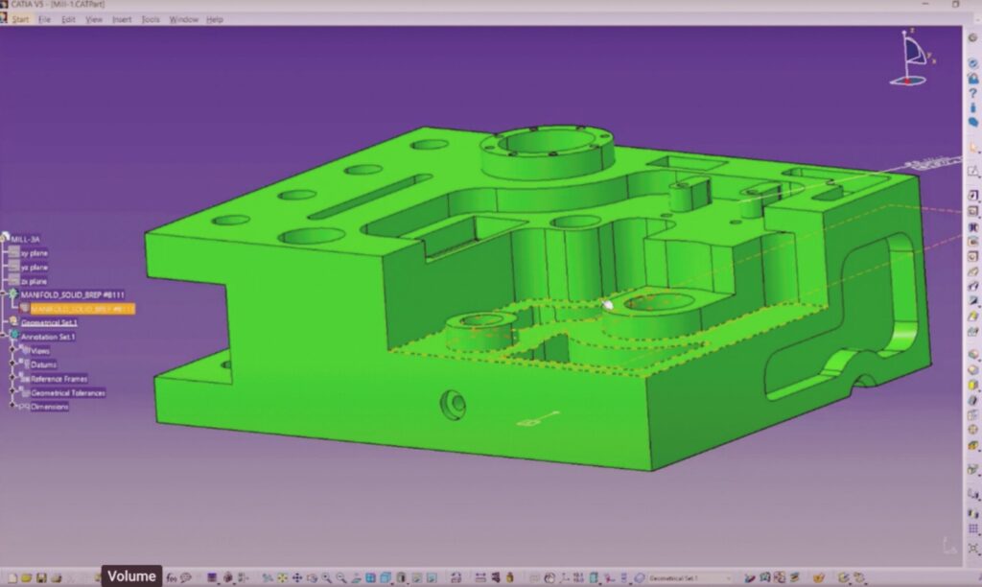Click the Zoom In magnifier icon
The height and width of the screenshot is (587, 982).
pyautogui.click(x=326, y=577)
